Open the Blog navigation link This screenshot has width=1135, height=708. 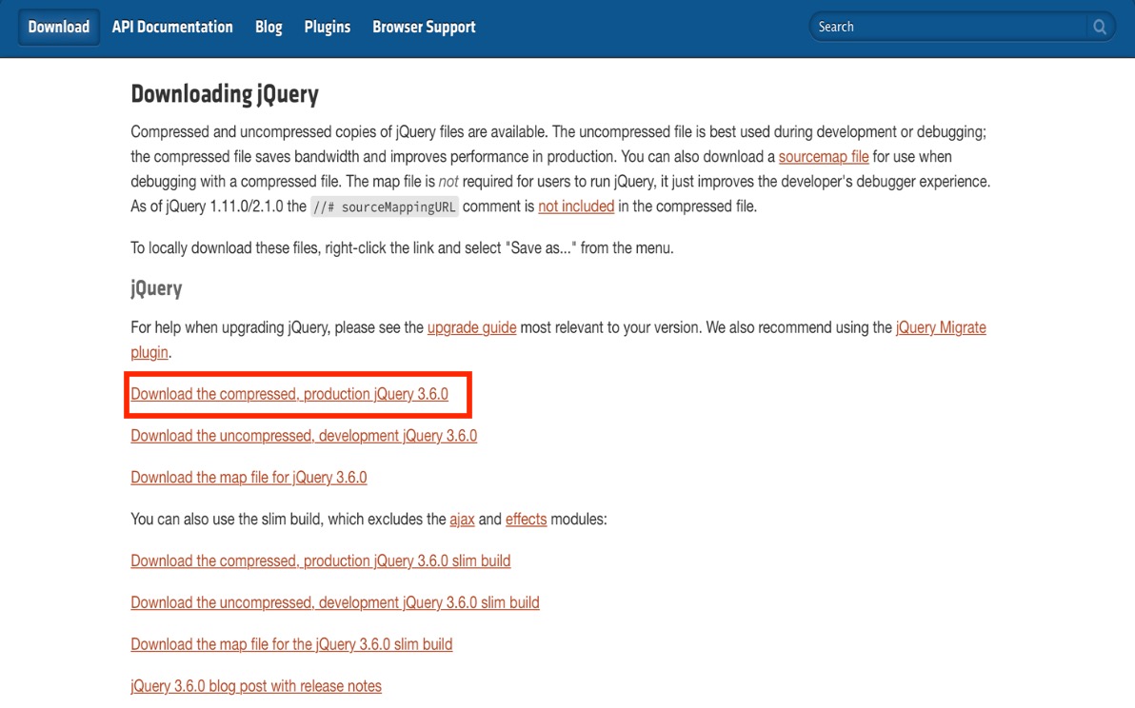pos(269,27)
